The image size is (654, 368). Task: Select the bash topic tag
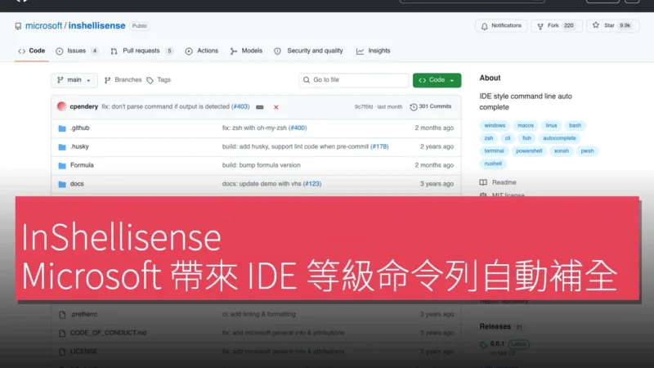click(575, 126)
